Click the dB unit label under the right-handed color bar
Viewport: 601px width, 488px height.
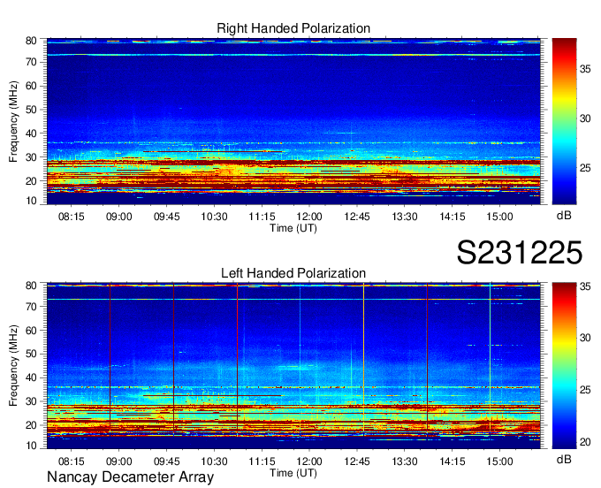click(564, 216)
